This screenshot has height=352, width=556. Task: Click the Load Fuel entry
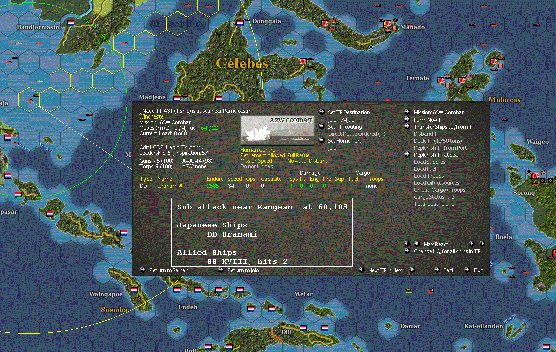tap(425, 169)
